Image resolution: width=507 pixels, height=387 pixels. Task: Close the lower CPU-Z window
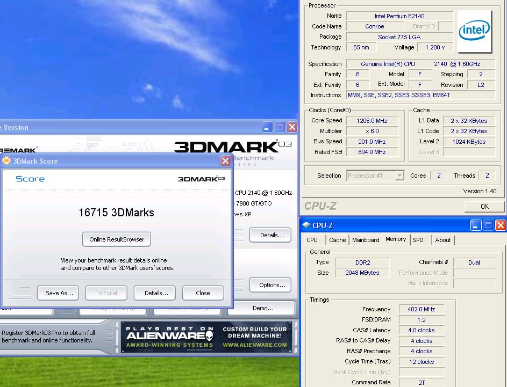pyautogui.click(x=501, y=225)
